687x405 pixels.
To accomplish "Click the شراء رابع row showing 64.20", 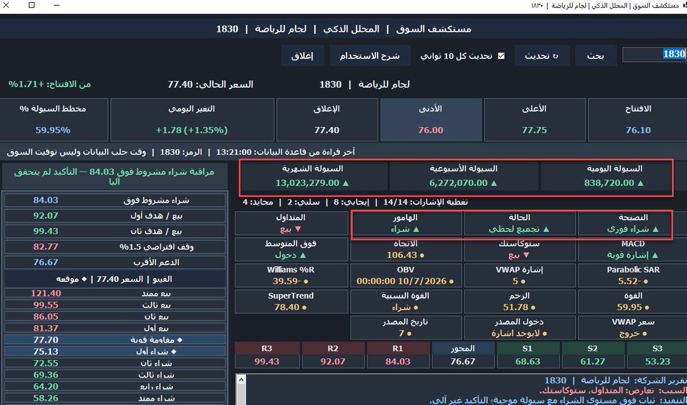I will click(115, 387).
